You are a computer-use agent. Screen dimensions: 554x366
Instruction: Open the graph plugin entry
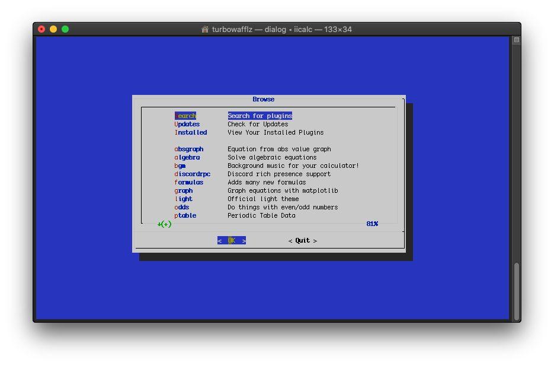(x=184, y=190)
